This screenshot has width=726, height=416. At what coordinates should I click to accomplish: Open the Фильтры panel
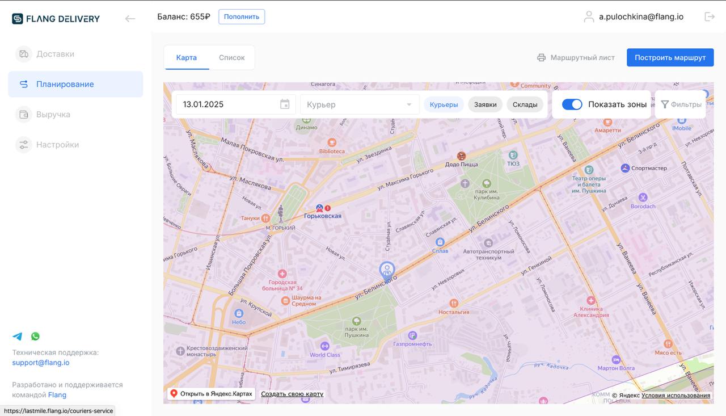tap(681, 104)
